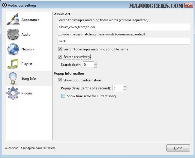The width and height of the screenshot is (195, 158).
Task: Toggle the Search recursively checkbox
Action: pos(60,57)
